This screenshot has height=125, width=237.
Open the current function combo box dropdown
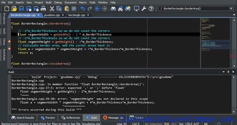point(231,8)
